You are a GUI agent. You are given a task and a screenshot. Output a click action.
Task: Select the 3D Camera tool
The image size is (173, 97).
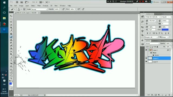coord(11,72)
